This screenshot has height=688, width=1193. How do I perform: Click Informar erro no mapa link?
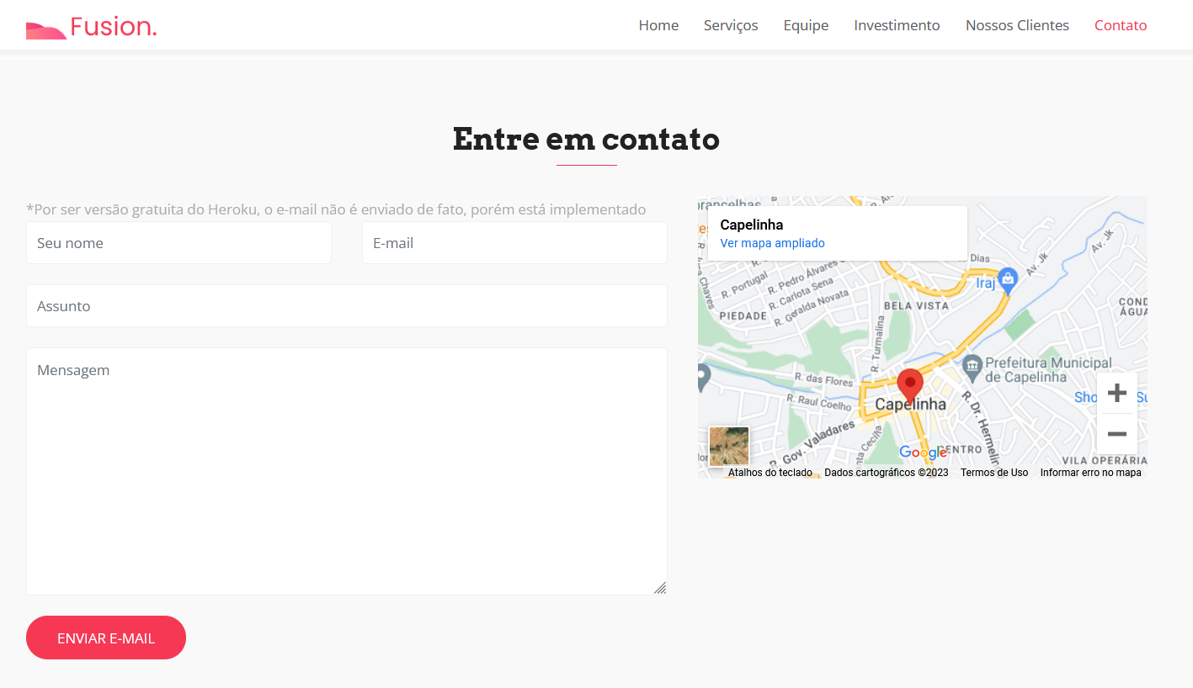[1091, 473]
